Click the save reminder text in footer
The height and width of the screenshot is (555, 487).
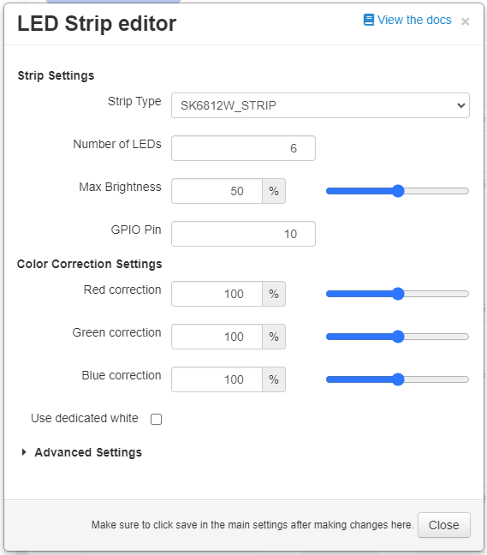[252, 524]
